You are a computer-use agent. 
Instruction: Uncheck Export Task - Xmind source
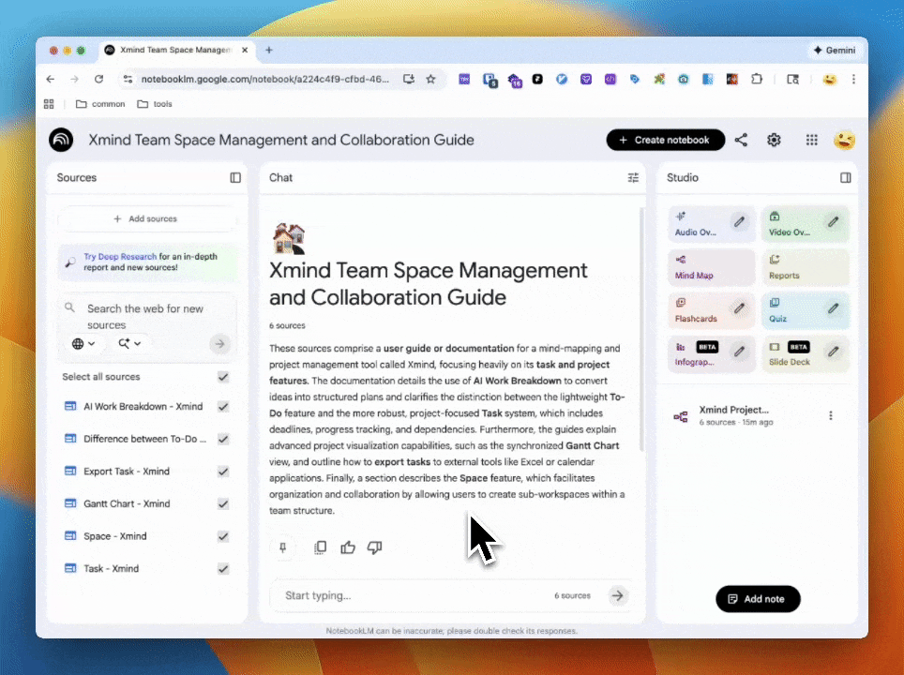pyautogui.click(x=223, y=472)
